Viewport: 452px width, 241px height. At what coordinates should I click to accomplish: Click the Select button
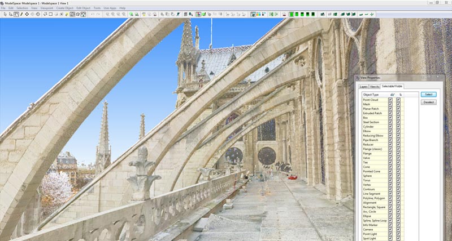pyautogui.click(x=428, y=94)
